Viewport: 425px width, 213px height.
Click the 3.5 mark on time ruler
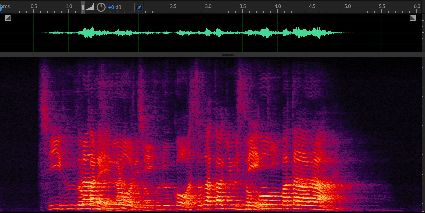[243, 7]
